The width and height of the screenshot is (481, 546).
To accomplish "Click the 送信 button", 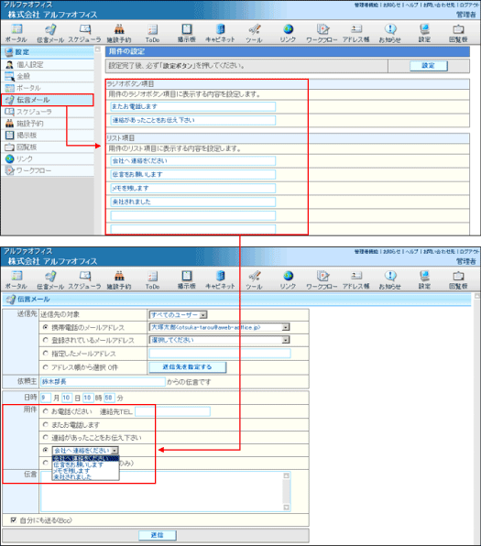I will (x=158, y=535).
